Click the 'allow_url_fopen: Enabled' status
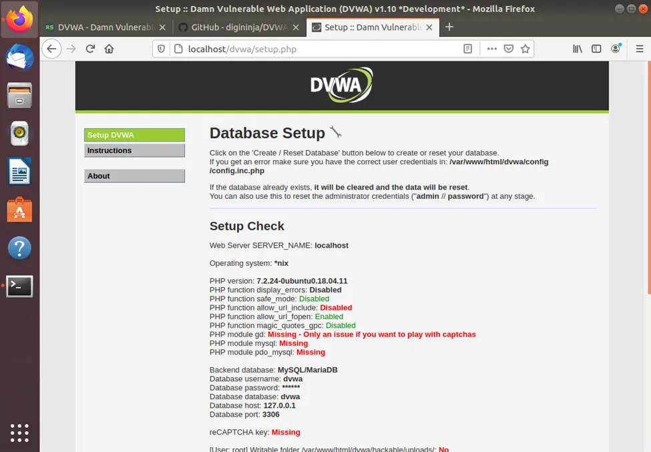The width and height of the screenshot is (651, 452). pos(329,316)
